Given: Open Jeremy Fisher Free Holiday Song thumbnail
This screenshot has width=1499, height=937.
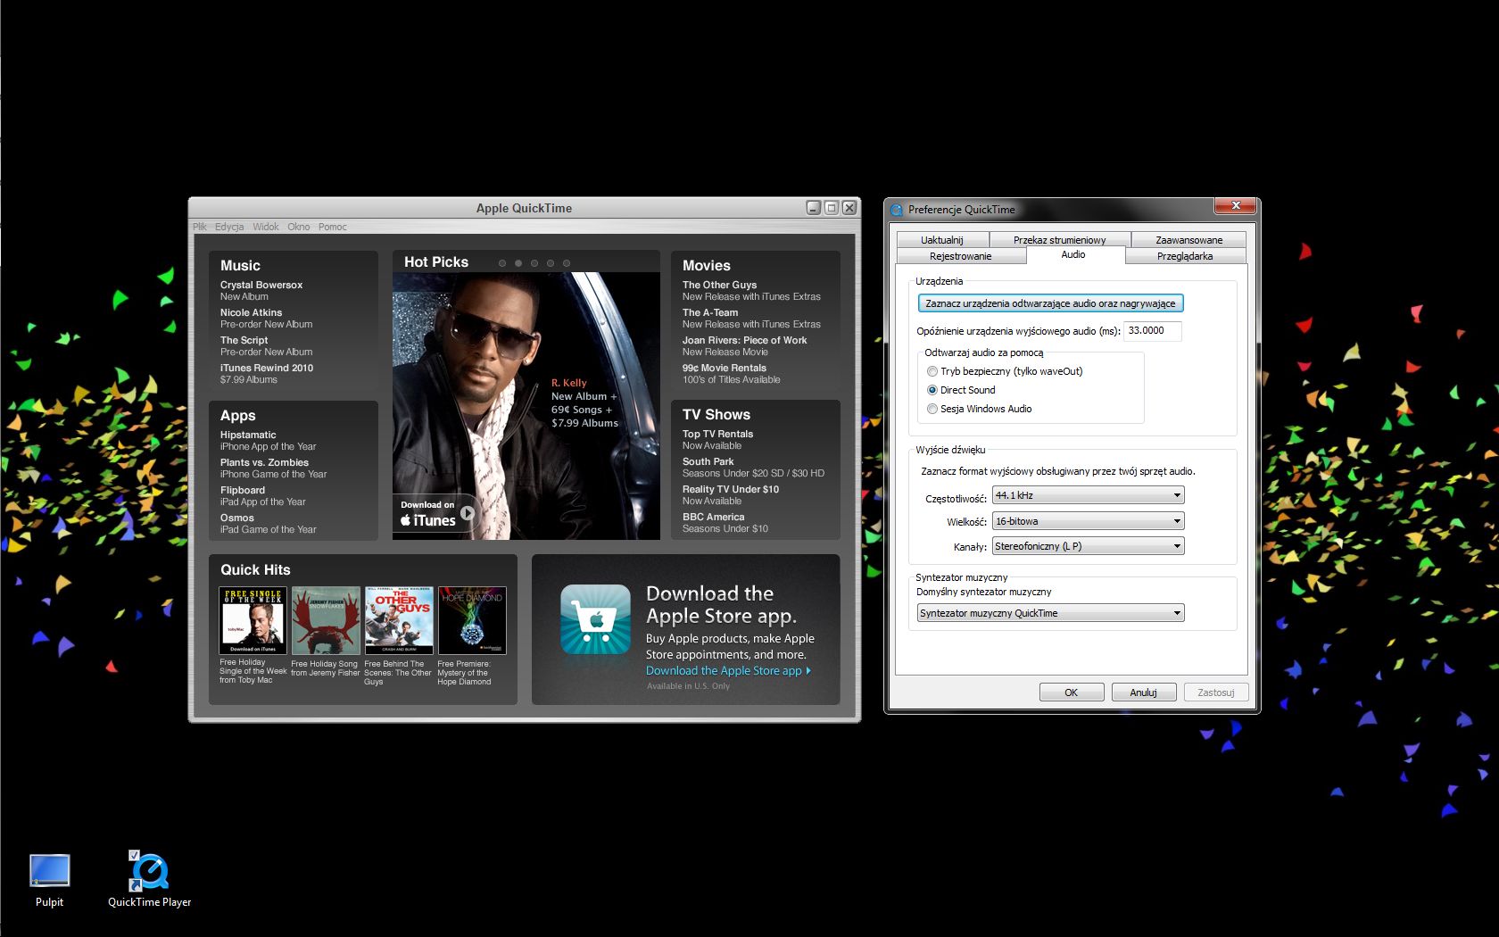Looking at the screenshot, I should tap(326, 620).
